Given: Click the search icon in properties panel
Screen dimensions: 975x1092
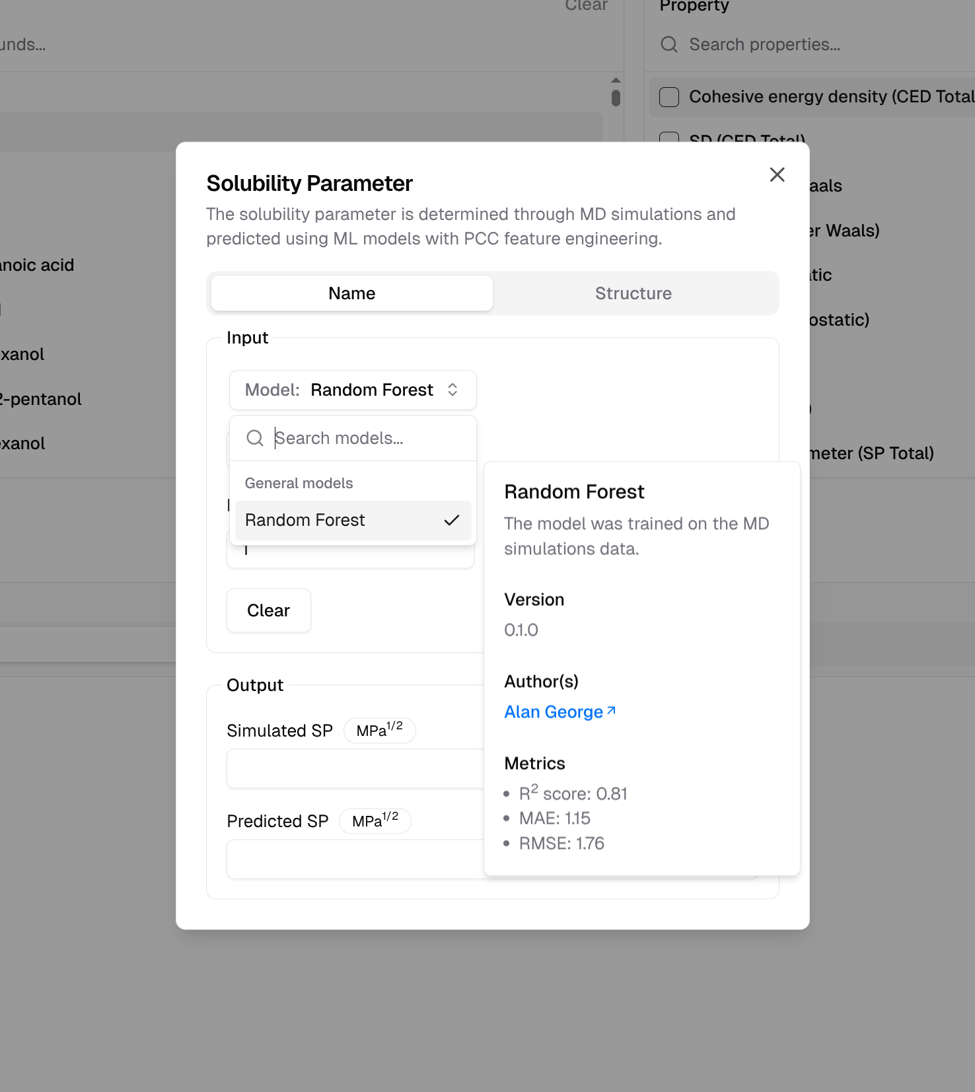Looking at the screenshot, I should pos(669,44).
